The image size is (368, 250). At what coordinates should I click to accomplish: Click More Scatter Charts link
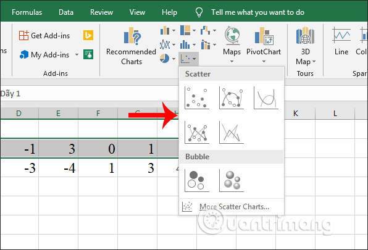[234, 207]
